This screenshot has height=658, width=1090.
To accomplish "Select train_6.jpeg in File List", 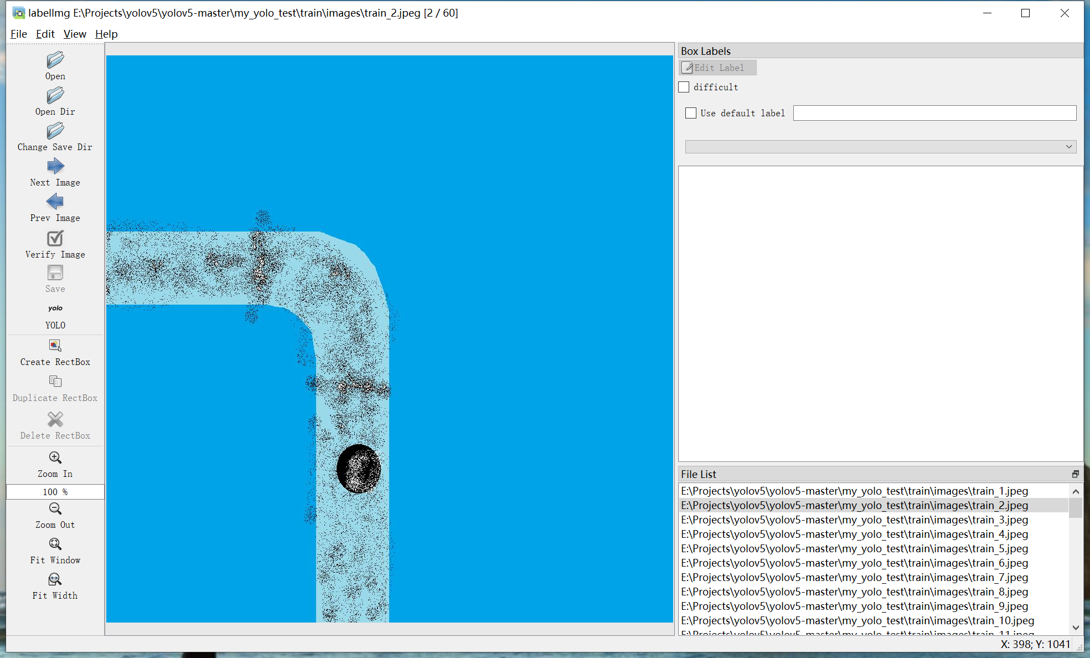I will 874,563.
